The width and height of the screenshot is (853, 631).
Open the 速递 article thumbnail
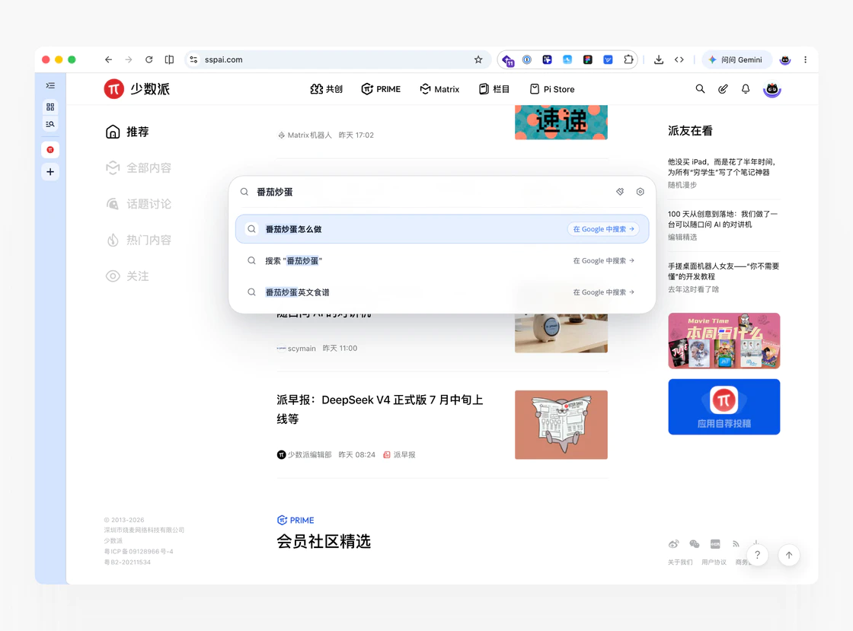(561, 123)
